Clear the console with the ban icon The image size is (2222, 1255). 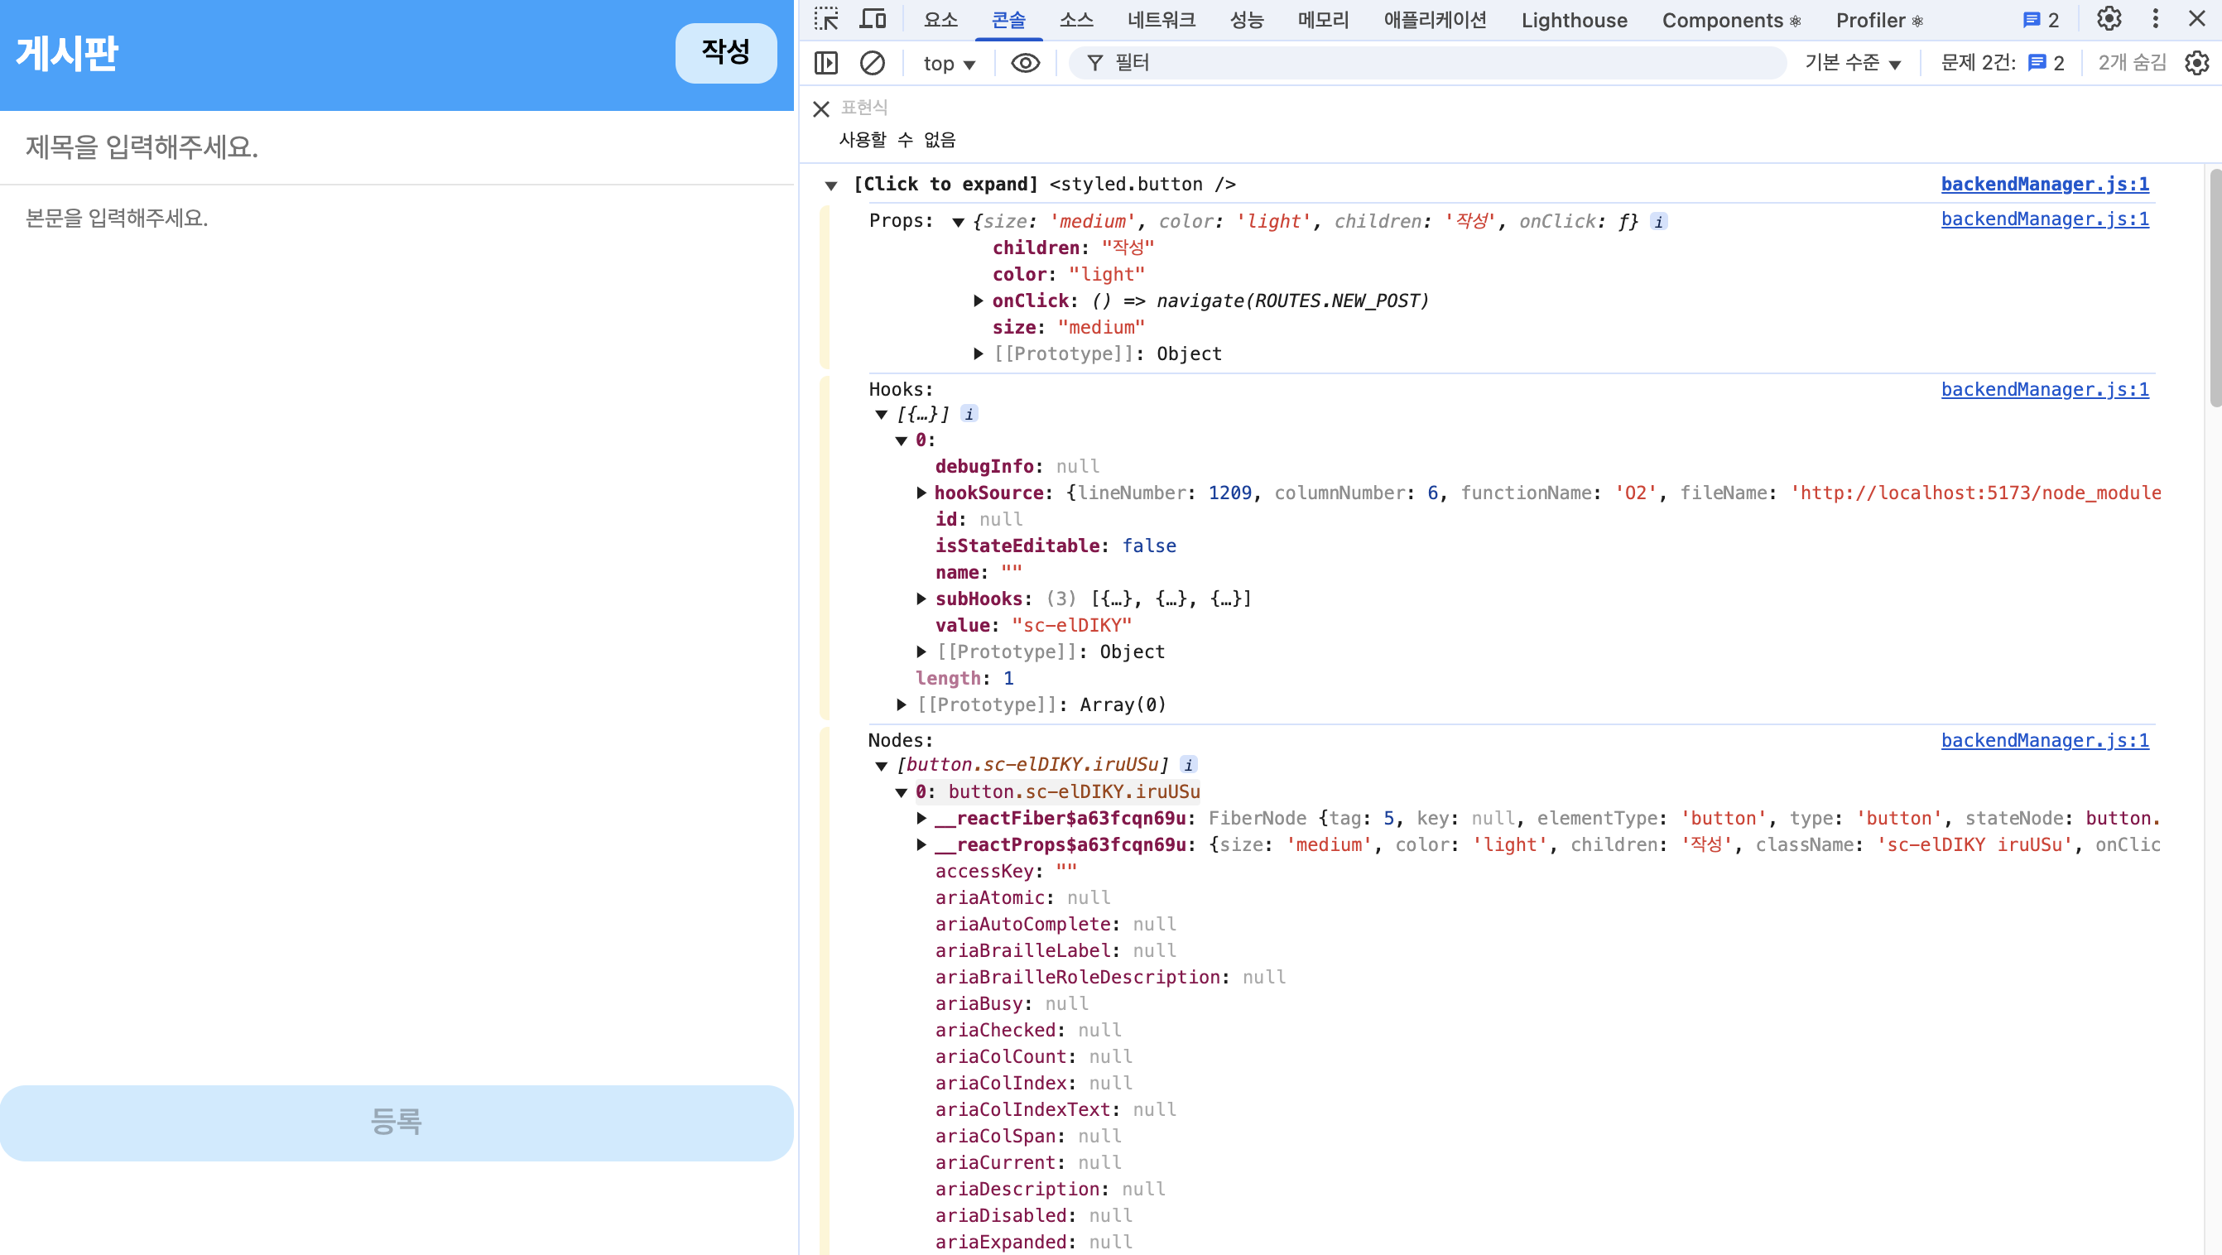pos(872,63)
